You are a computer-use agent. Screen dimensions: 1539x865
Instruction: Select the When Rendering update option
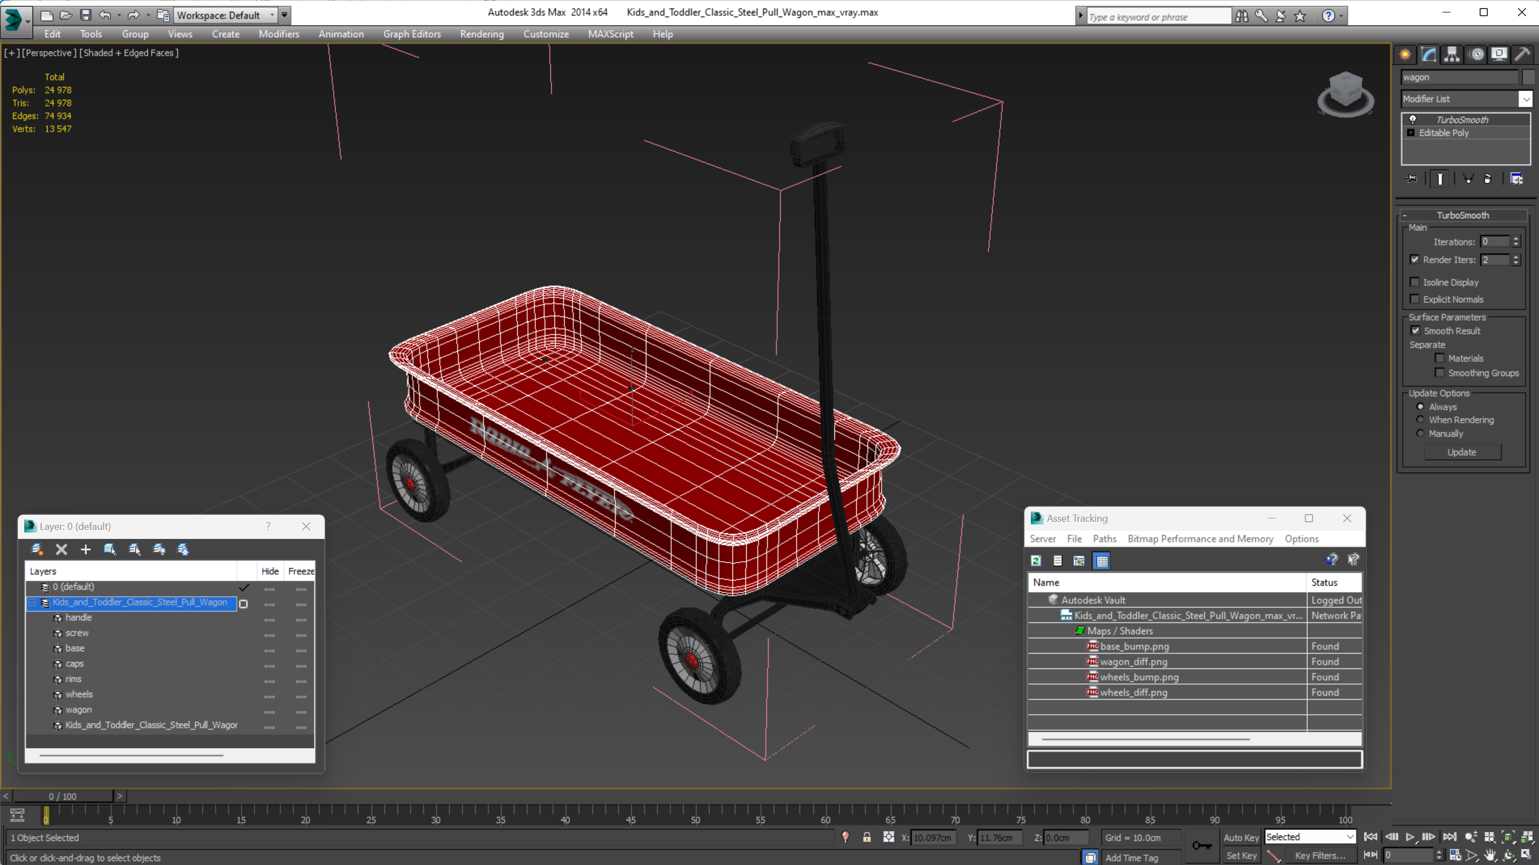(1421, 420)
